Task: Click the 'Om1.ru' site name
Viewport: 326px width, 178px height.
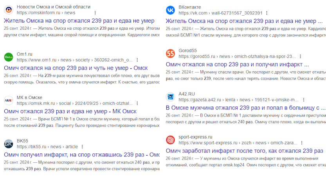Action: tap(25, 54)
